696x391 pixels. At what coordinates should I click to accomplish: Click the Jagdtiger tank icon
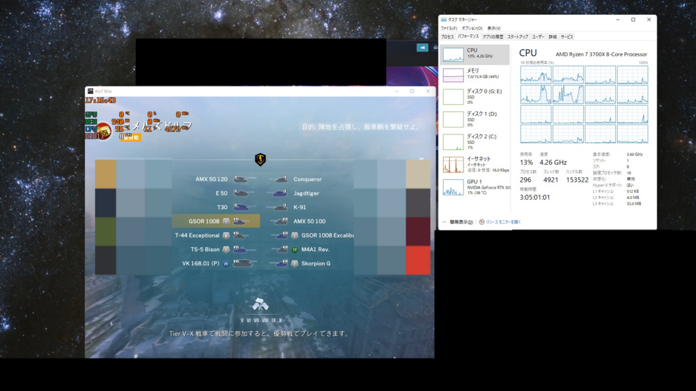pyautogui.click(x=279, y=193)
